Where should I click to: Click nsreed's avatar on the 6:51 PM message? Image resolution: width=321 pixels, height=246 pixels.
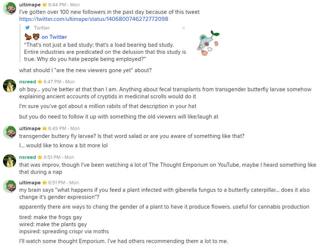coord(9,161)
